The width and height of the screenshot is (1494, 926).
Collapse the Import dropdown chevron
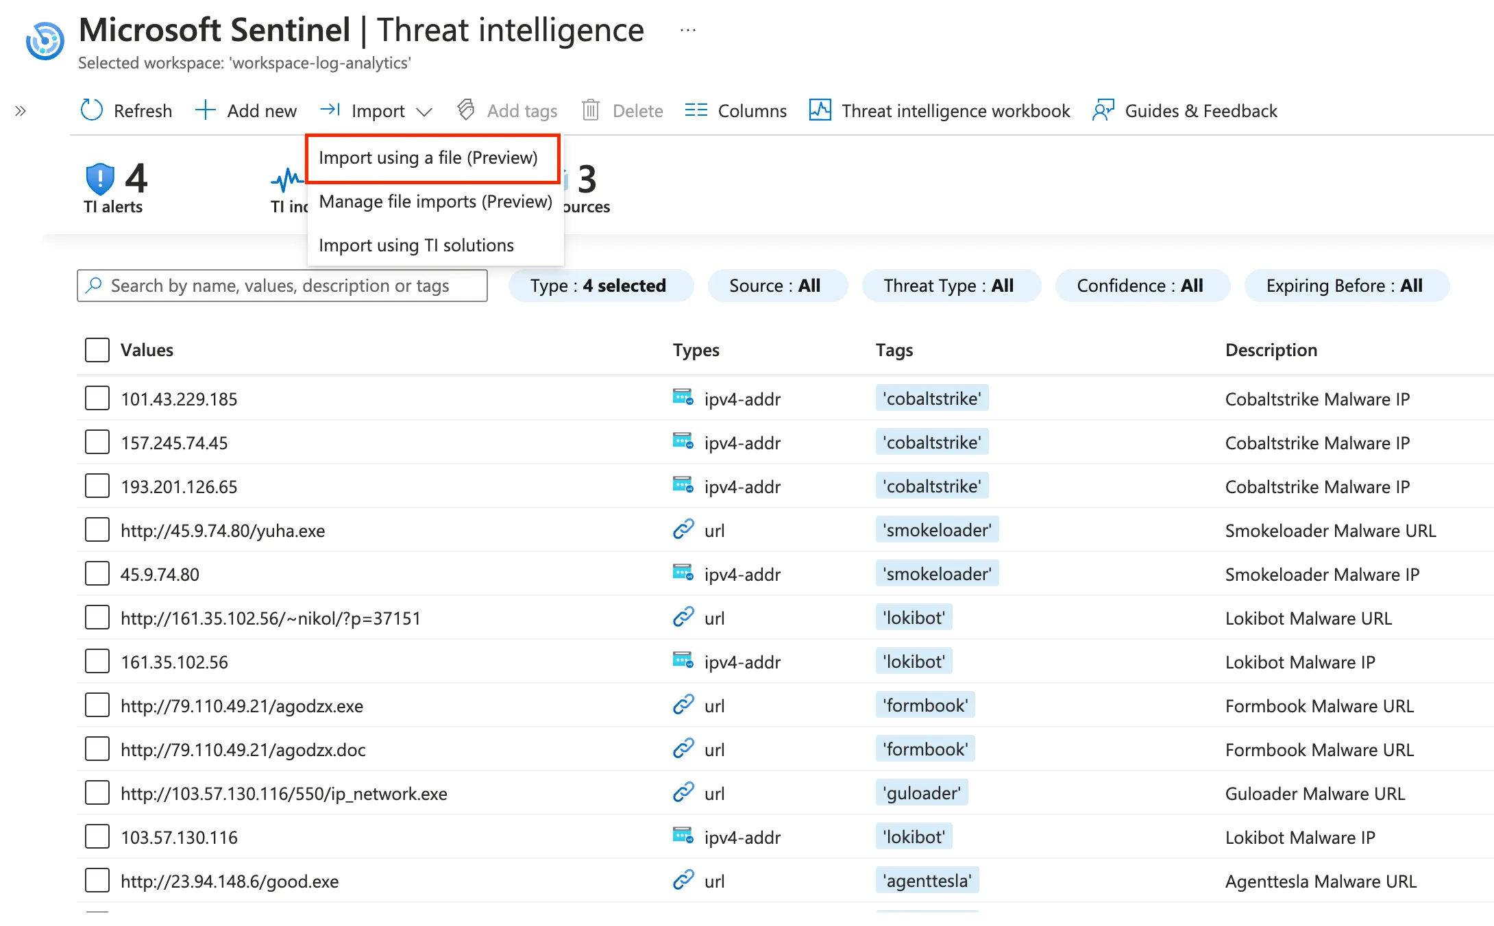tap(424, 112)
